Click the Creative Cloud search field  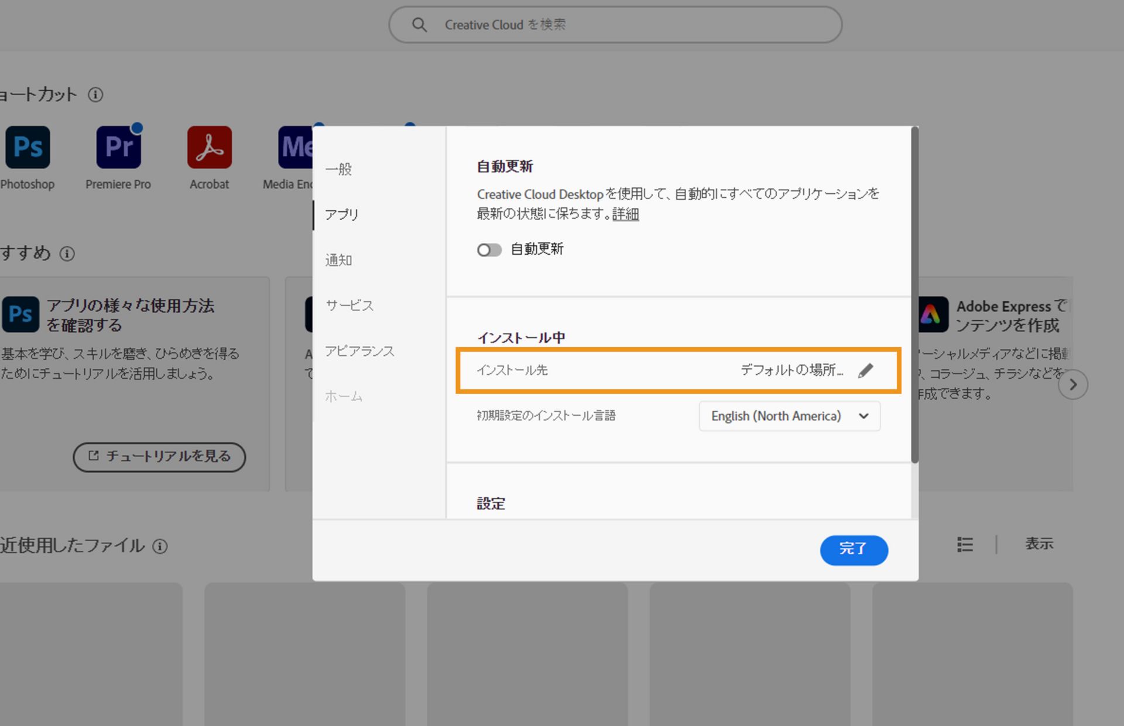[615, 25]
